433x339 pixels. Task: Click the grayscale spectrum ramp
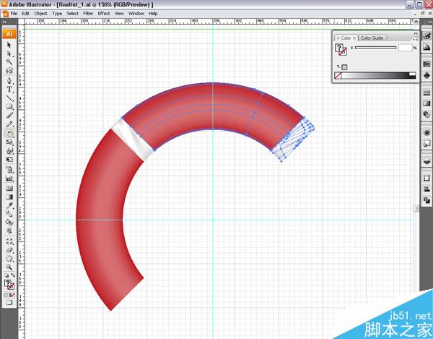(x=379, y=75)
